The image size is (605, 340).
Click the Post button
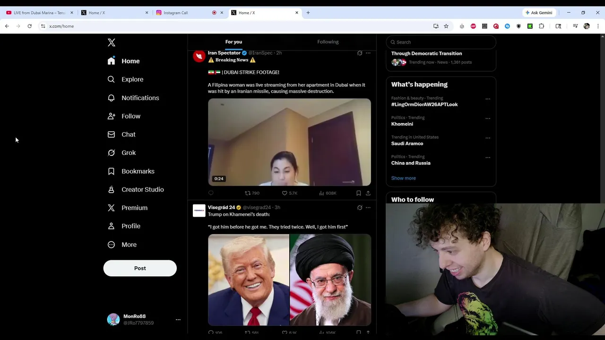click(x=140, y=268)
